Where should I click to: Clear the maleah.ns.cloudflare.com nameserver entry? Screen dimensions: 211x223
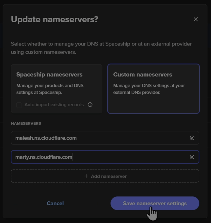(x=192, y=138)
